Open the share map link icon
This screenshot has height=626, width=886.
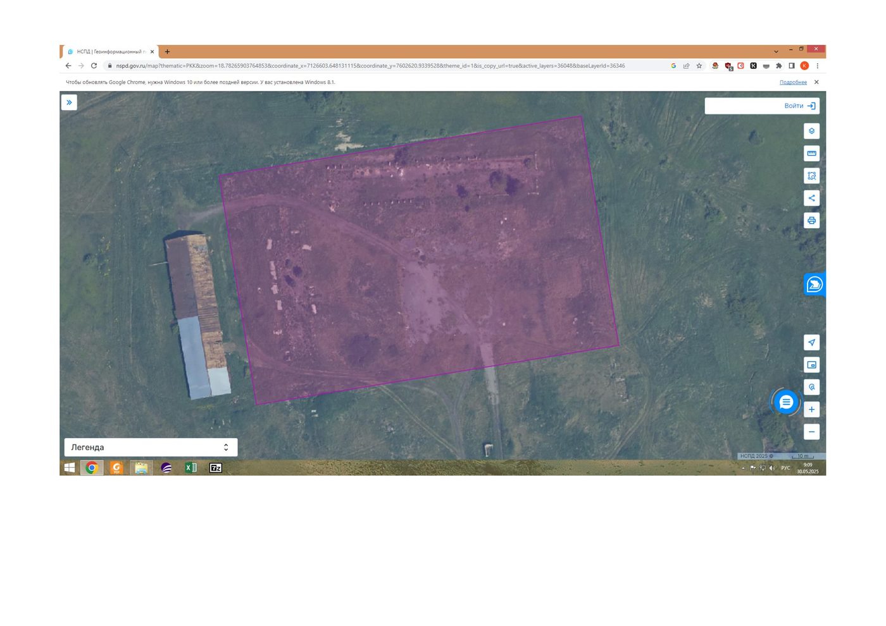pyautogui.click(x=811, y=198)
